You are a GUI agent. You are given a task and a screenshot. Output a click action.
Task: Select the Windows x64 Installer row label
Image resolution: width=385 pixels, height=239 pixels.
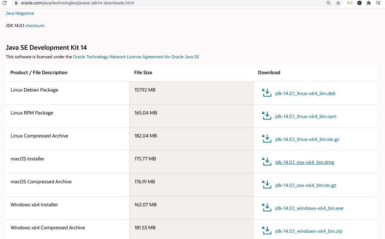tap(34, 205)
